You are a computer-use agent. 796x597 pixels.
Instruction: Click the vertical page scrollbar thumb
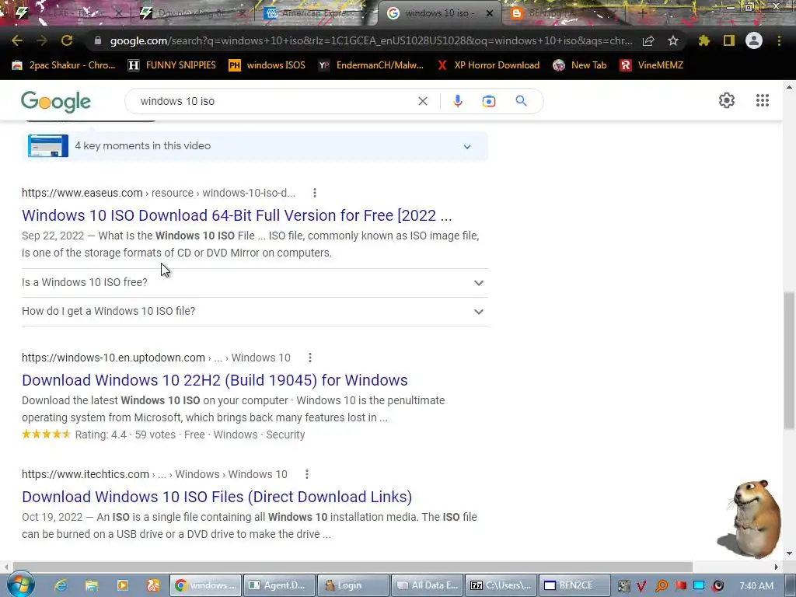tap(790, 361)
